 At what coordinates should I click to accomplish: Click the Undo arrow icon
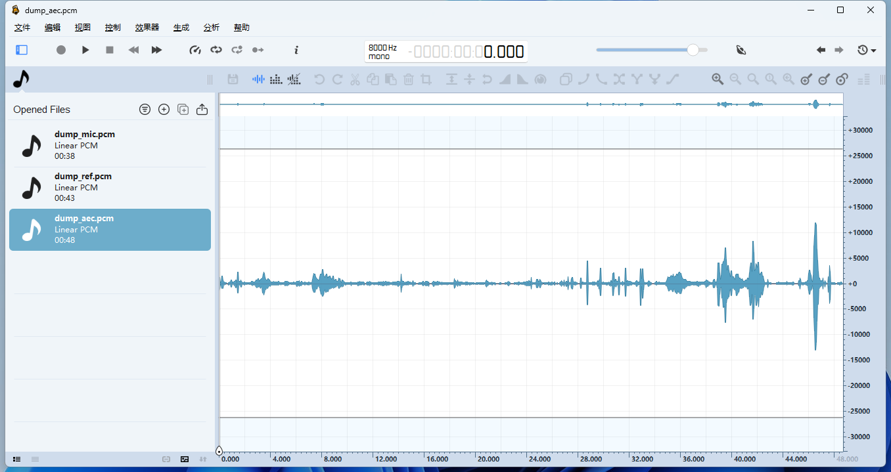coord(319,79)
